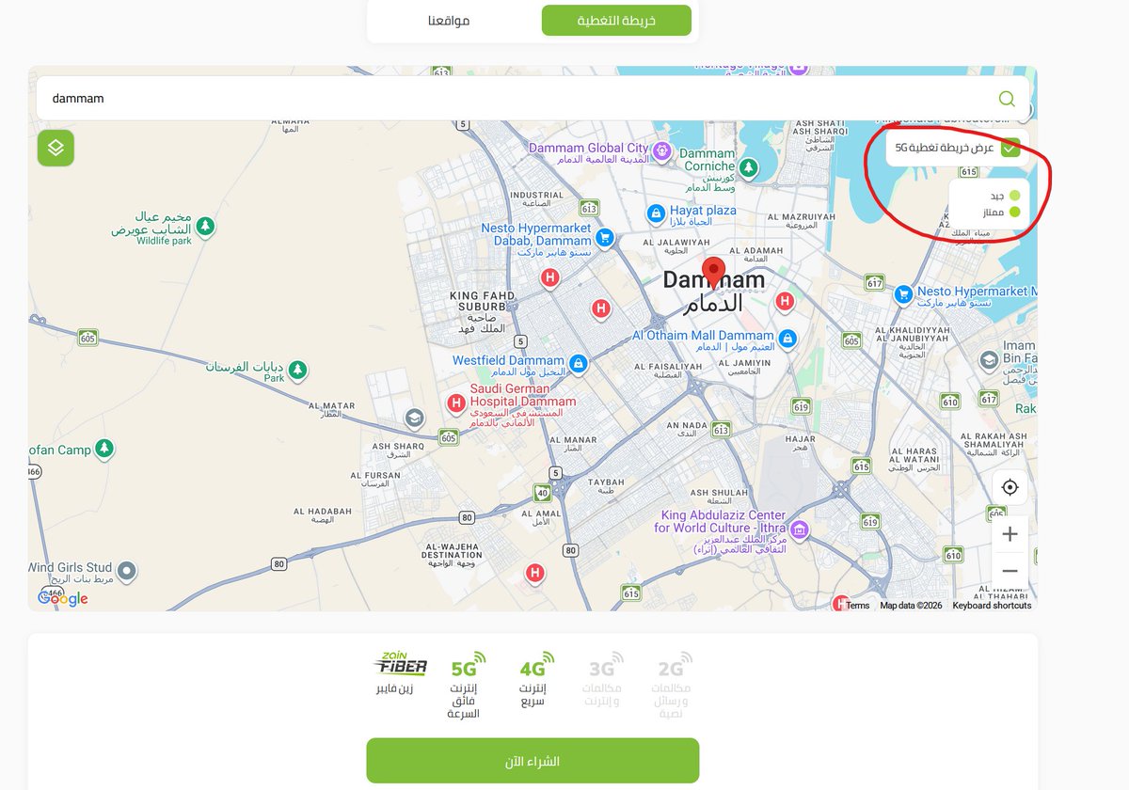Click the search magnifier icon
The image size is (1129, 790).
[1006, 99]
